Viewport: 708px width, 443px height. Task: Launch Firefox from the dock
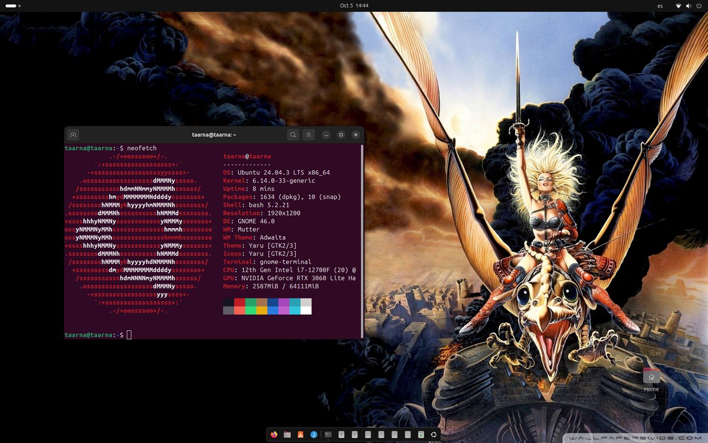(x=274, y=435)
